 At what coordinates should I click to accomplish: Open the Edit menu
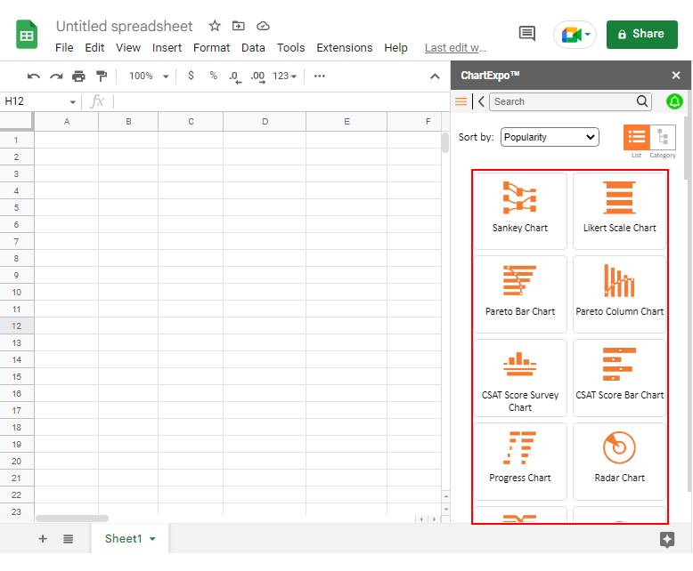point(94,48)
